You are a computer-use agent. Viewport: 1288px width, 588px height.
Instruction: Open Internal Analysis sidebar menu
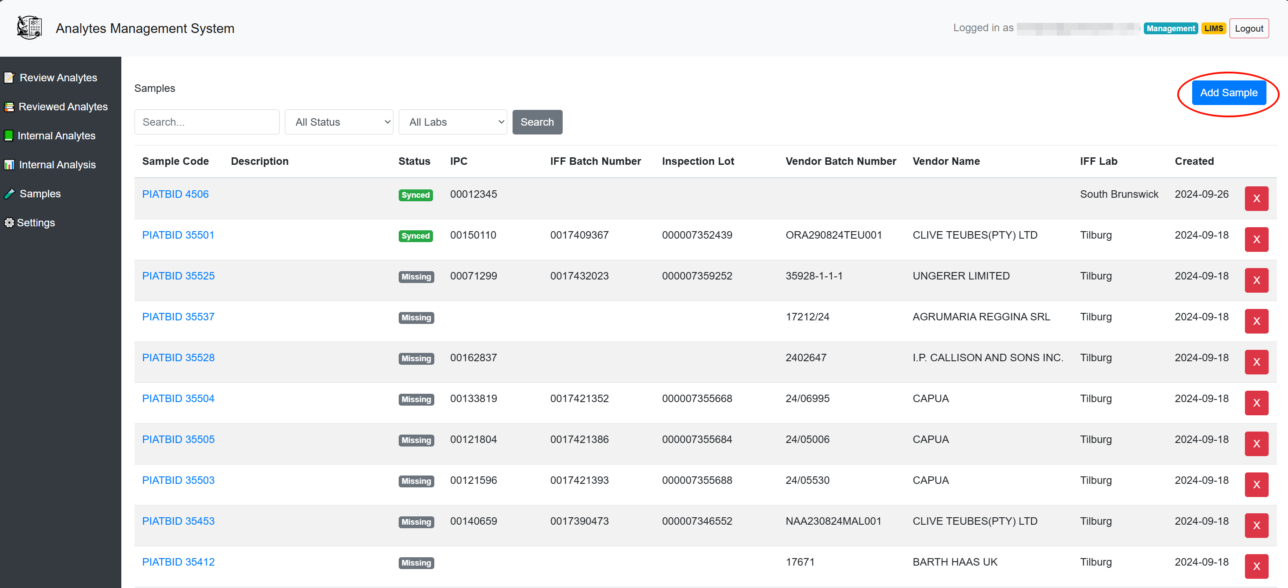57,164
